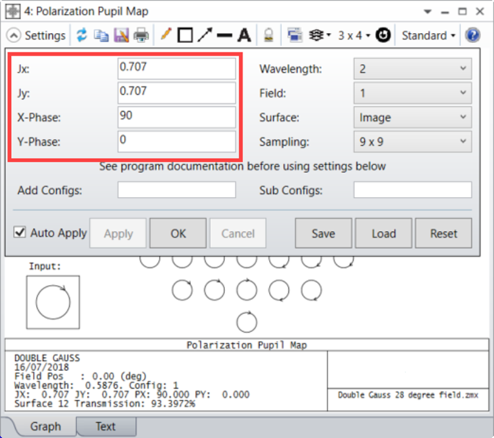Click inside the Jx input field
Image resolution: width=494 pixels, height=438 pixels.
(x=176, y=68)
